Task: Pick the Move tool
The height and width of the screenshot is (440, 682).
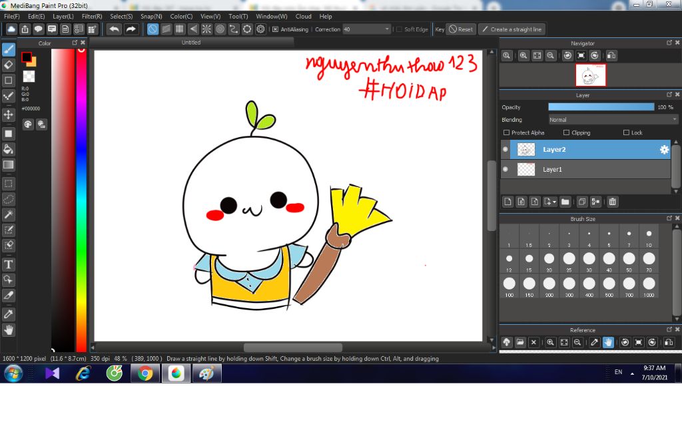Action: pyautogui.click(x=9, y=114)
